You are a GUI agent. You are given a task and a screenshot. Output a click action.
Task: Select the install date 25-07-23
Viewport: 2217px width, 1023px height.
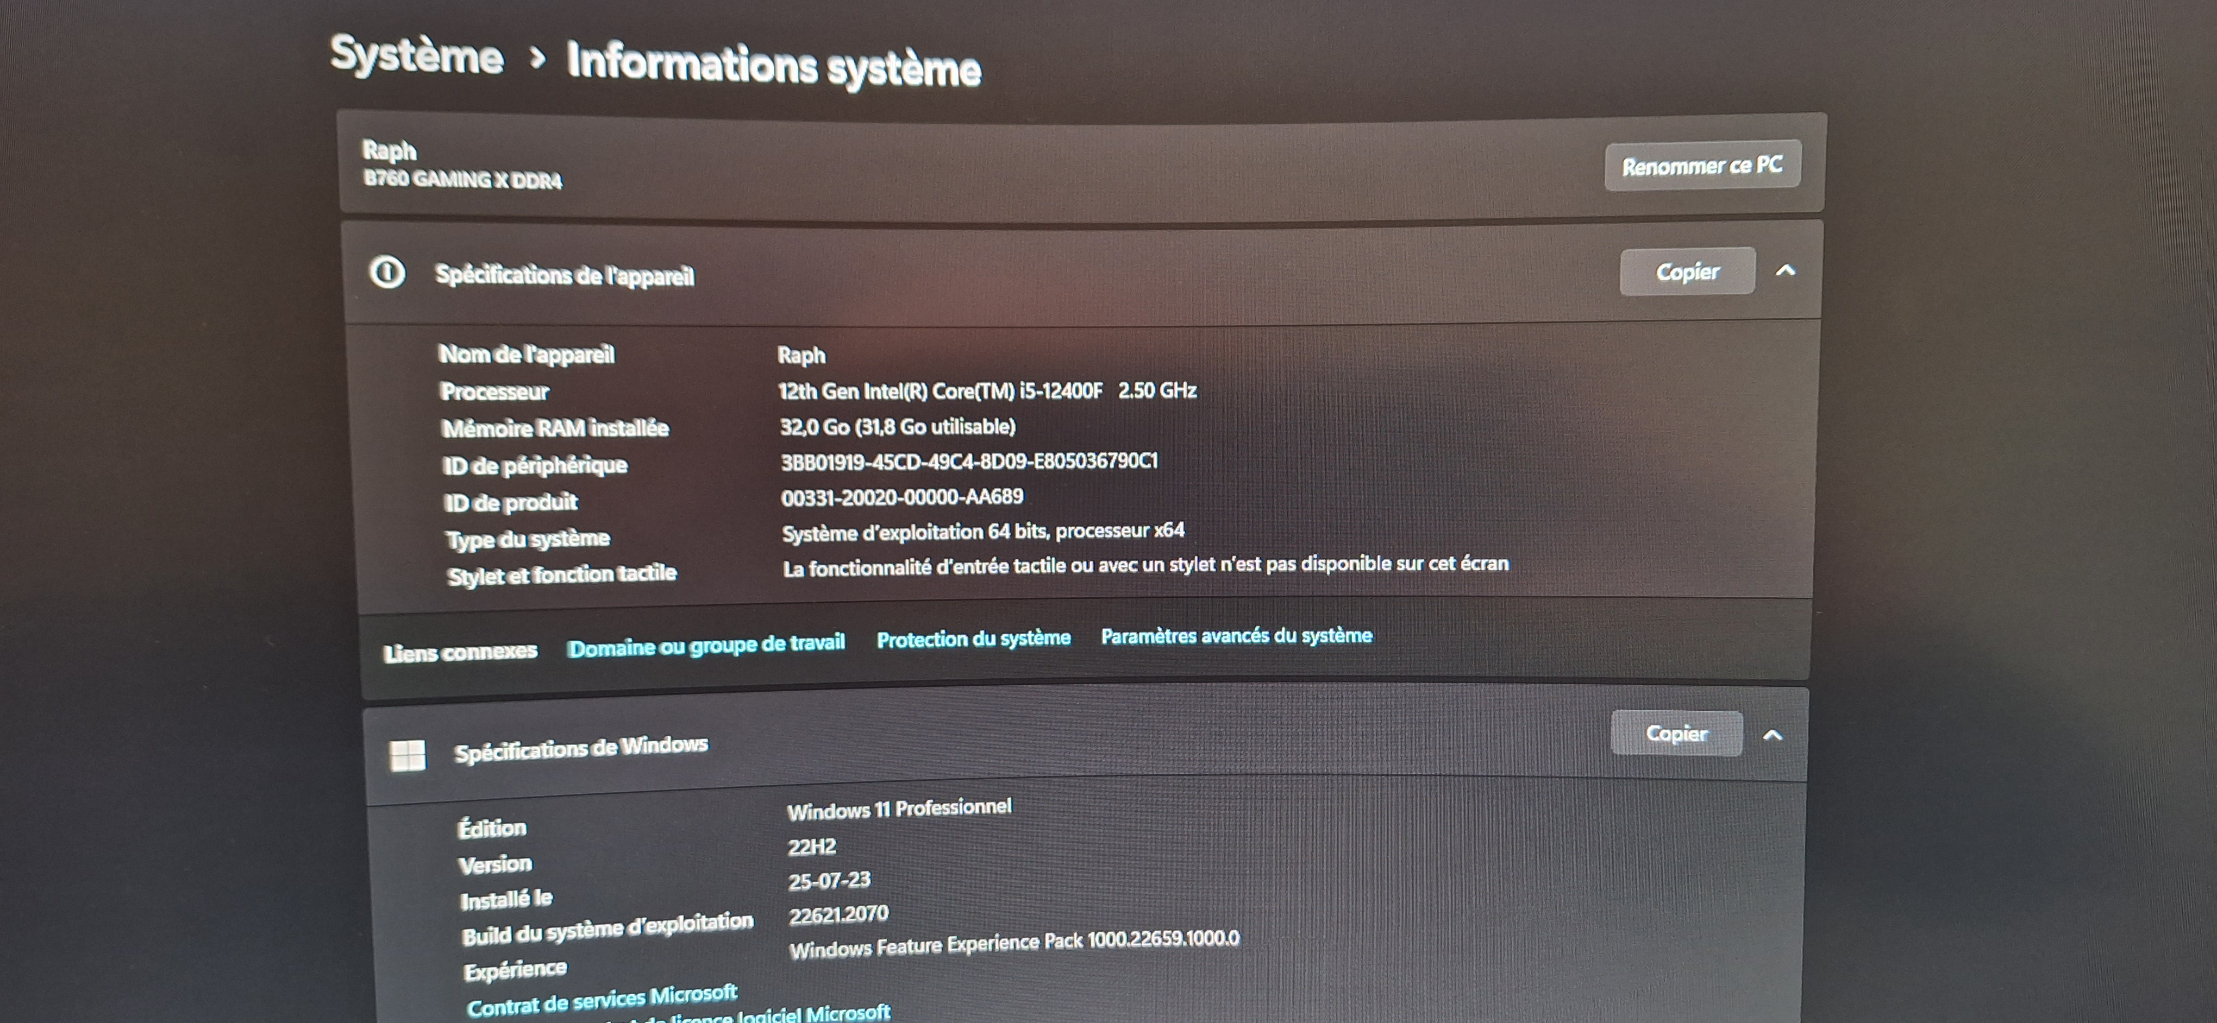pyautogui.click(x=829, y=881)
